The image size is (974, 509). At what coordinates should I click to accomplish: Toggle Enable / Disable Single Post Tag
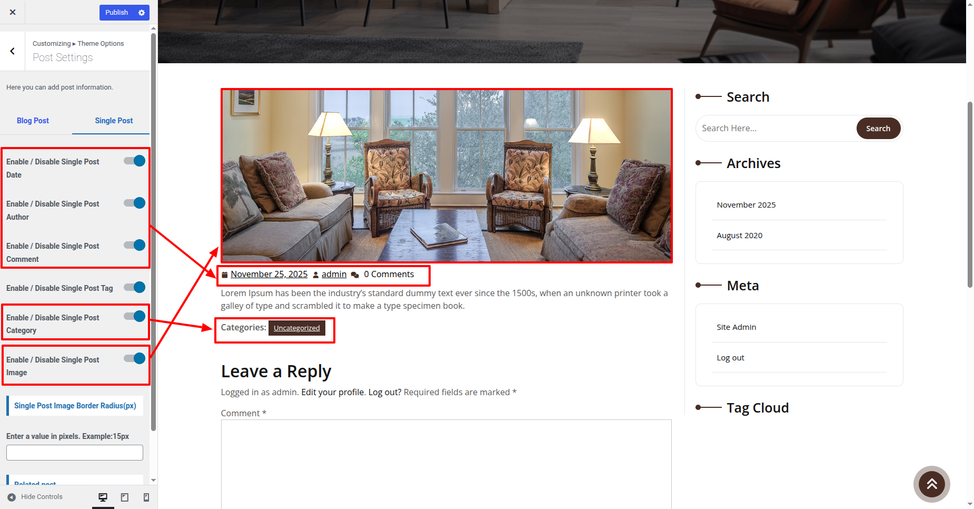[x=135, y=287]
